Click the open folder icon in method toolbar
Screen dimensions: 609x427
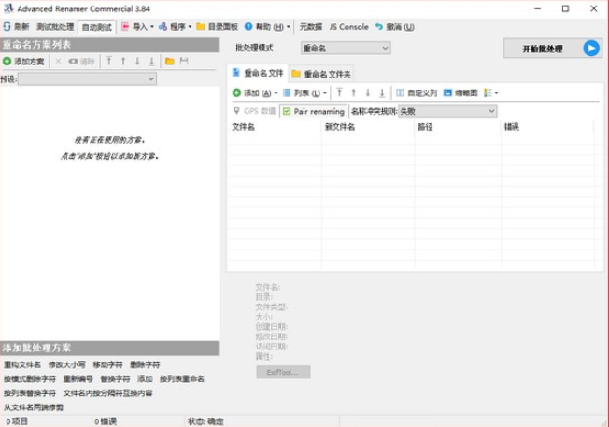[170, 61]
